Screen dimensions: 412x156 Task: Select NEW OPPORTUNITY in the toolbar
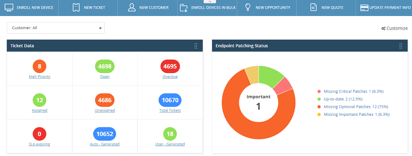click(273, 7)
